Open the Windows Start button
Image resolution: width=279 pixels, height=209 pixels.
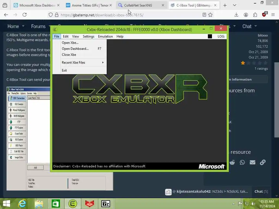tap(7, 204)
